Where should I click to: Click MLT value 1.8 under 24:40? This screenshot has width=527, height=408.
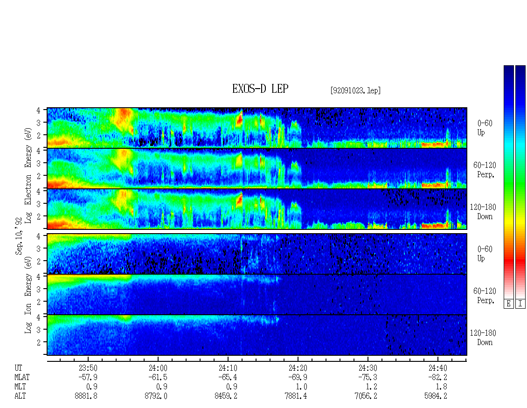click(442, 387)
